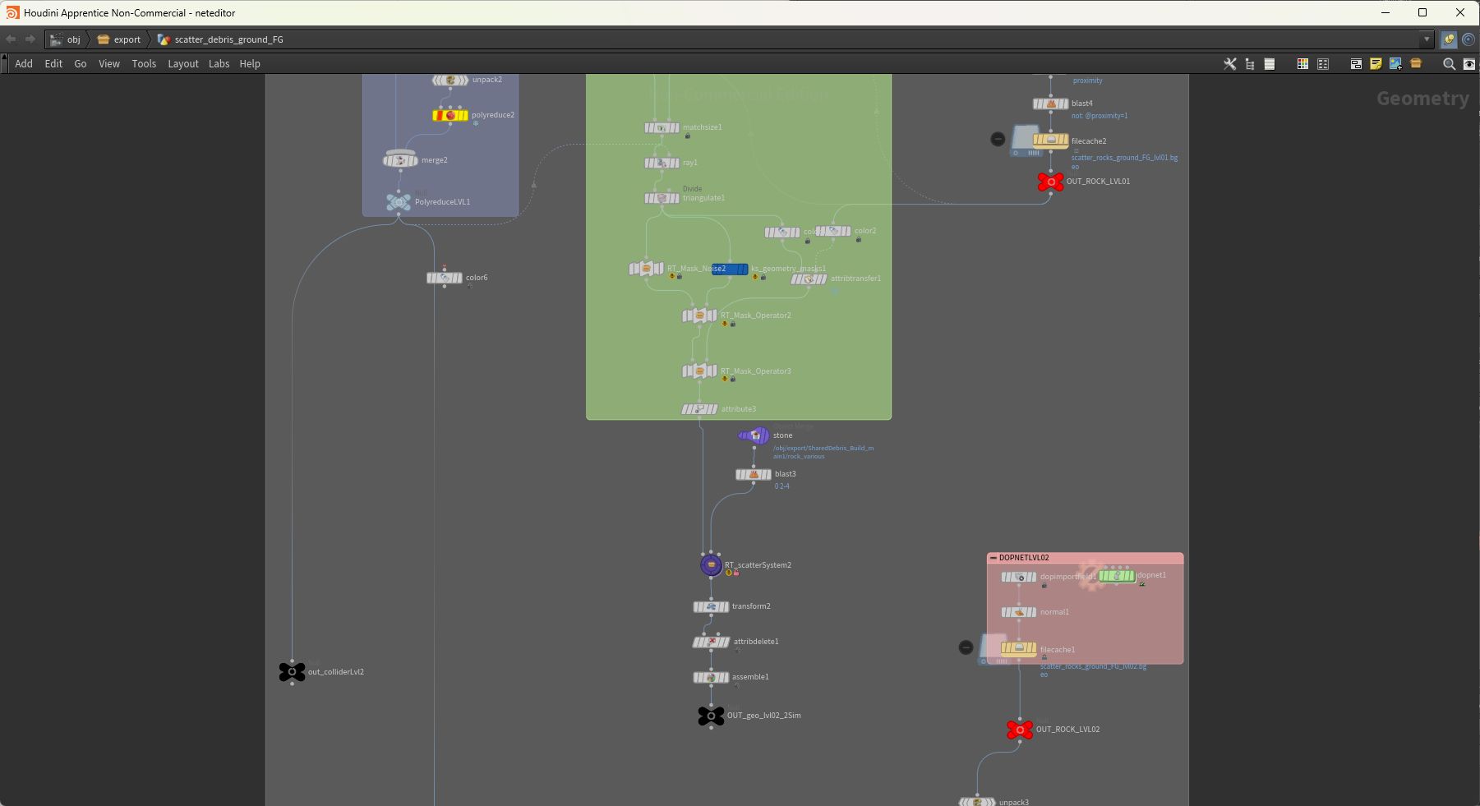Go to export in the path bar
The image size is (1480, 806).
click(x=119, y=39)
